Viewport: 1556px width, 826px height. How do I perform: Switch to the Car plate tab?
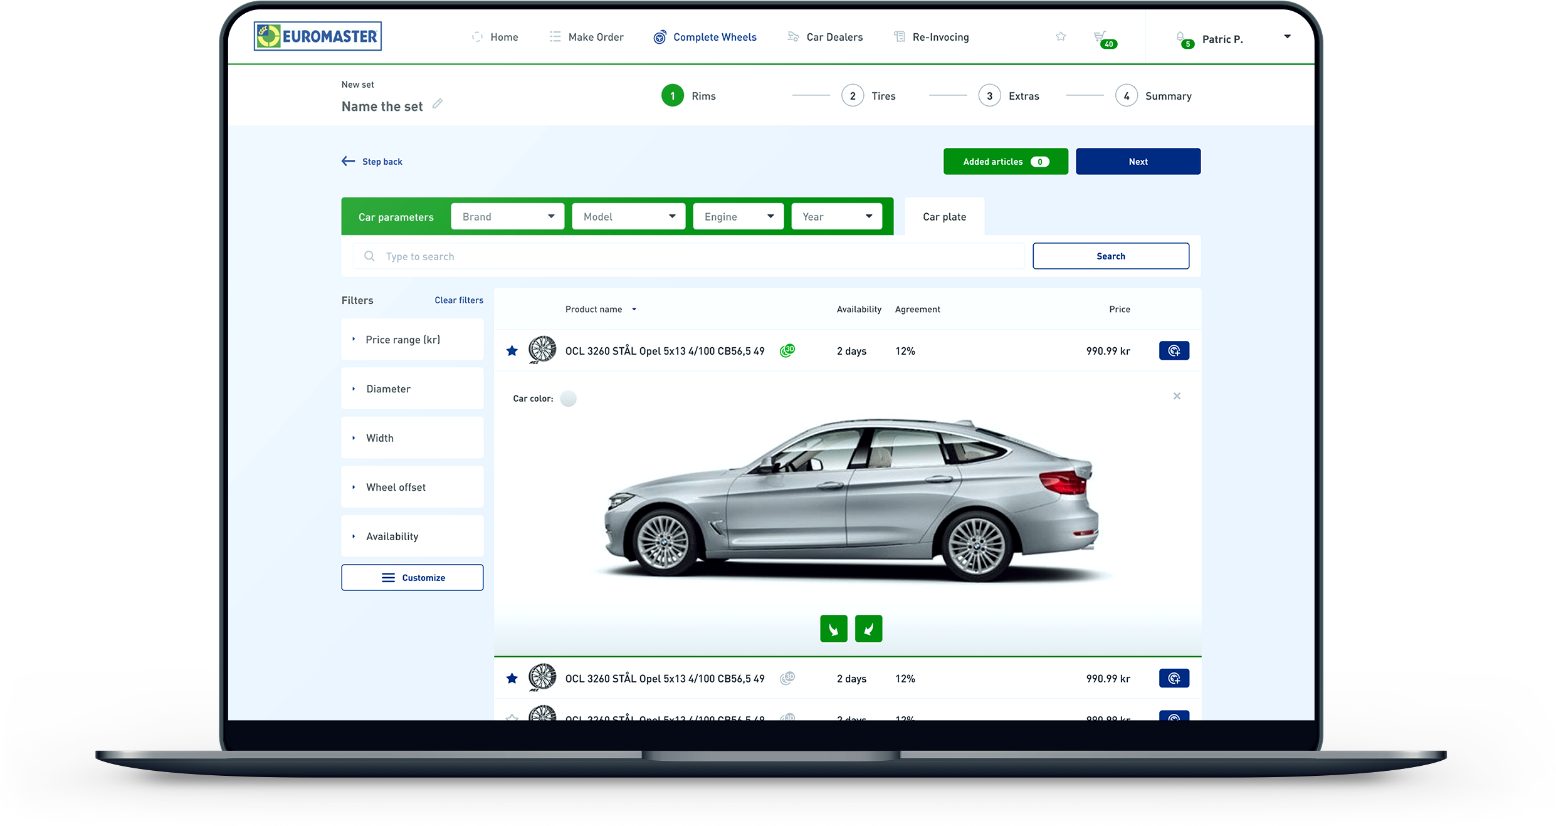[944, 217]
